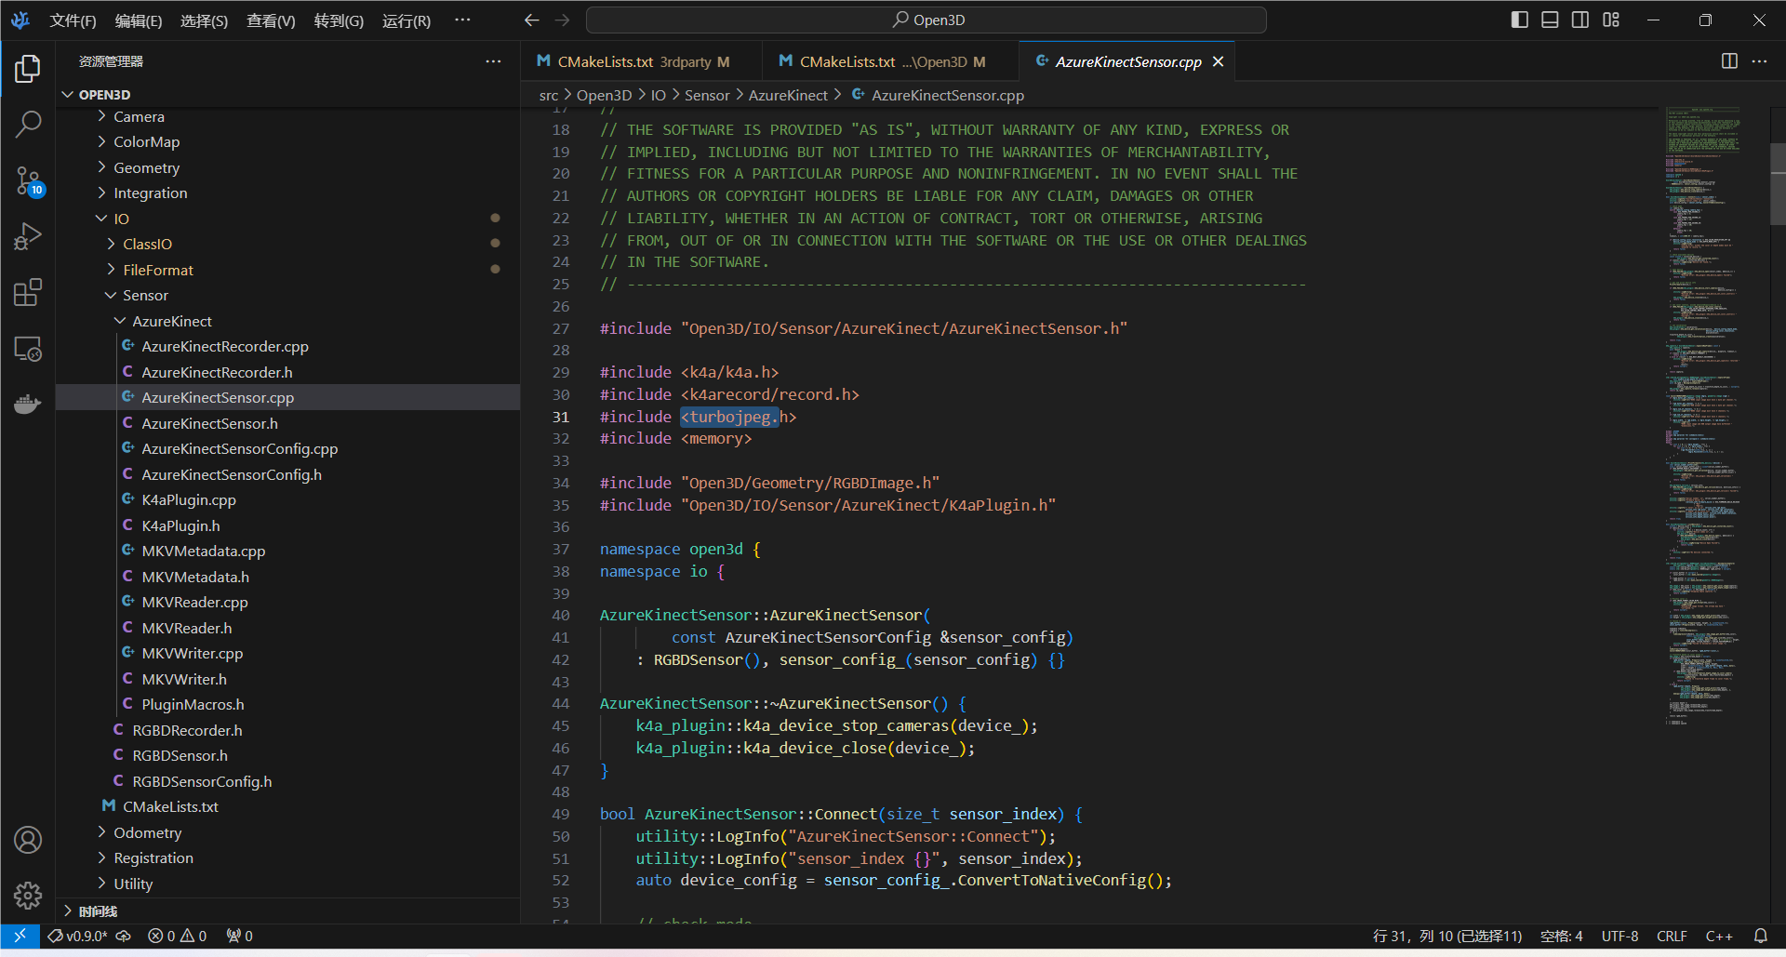
Task: Toggle the primary side bar visibility
Action: pos(1520,20)
